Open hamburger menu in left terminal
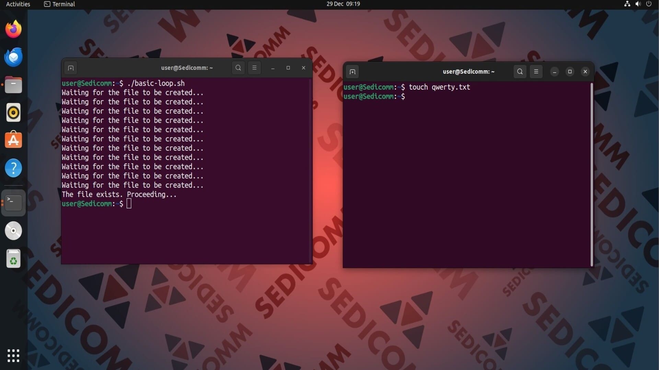Screen dimensions: 659x370 pyautogui.click(x=254, y=68)
